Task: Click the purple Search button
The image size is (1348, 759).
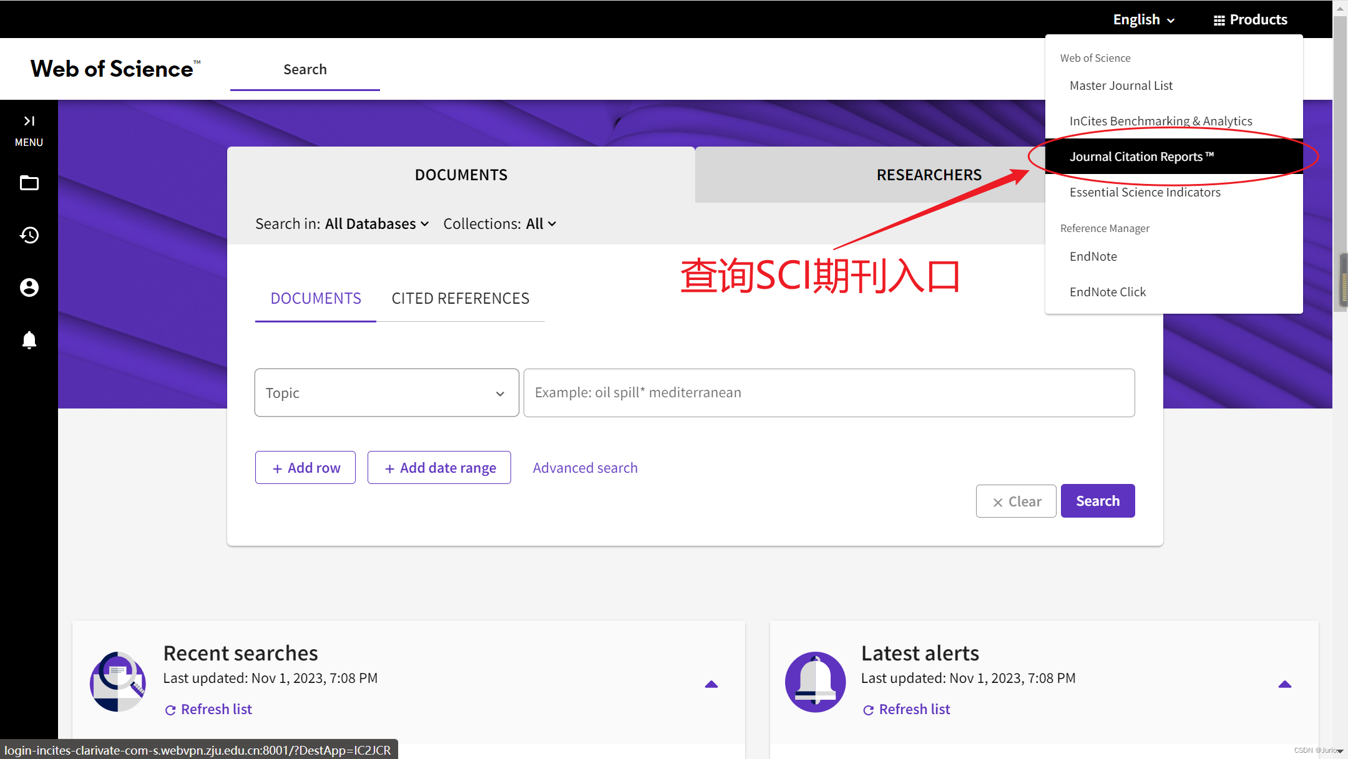Action: pos(1097,501)
